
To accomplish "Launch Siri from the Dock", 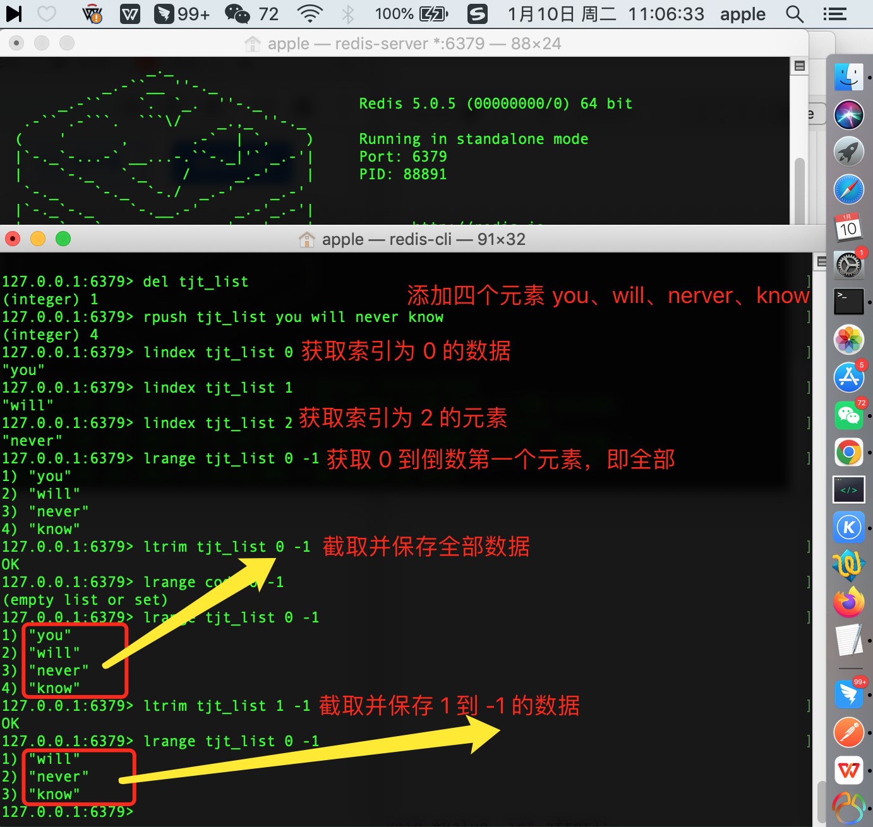I will 849,114.
